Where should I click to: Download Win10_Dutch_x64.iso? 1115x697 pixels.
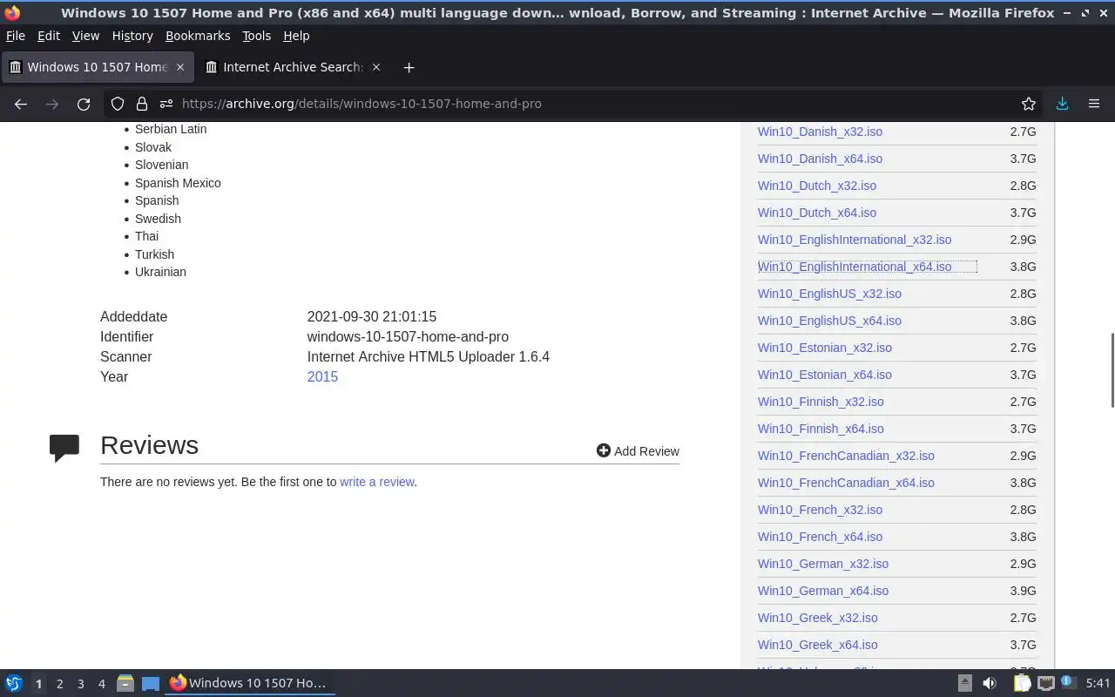[x=817, y=213]
